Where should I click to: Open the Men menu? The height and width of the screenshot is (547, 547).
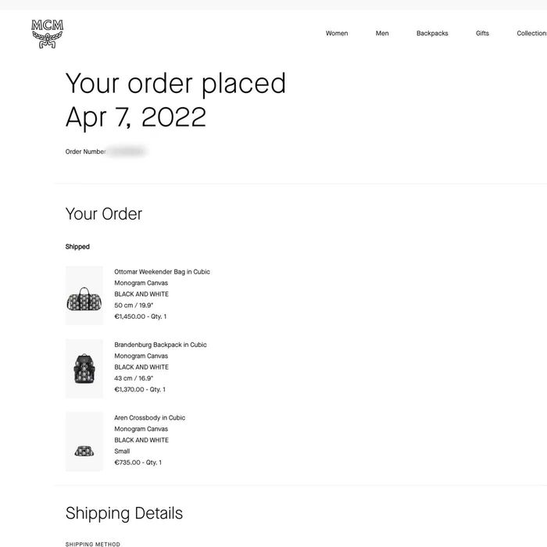pyautogui.click(x=382, y=34)
